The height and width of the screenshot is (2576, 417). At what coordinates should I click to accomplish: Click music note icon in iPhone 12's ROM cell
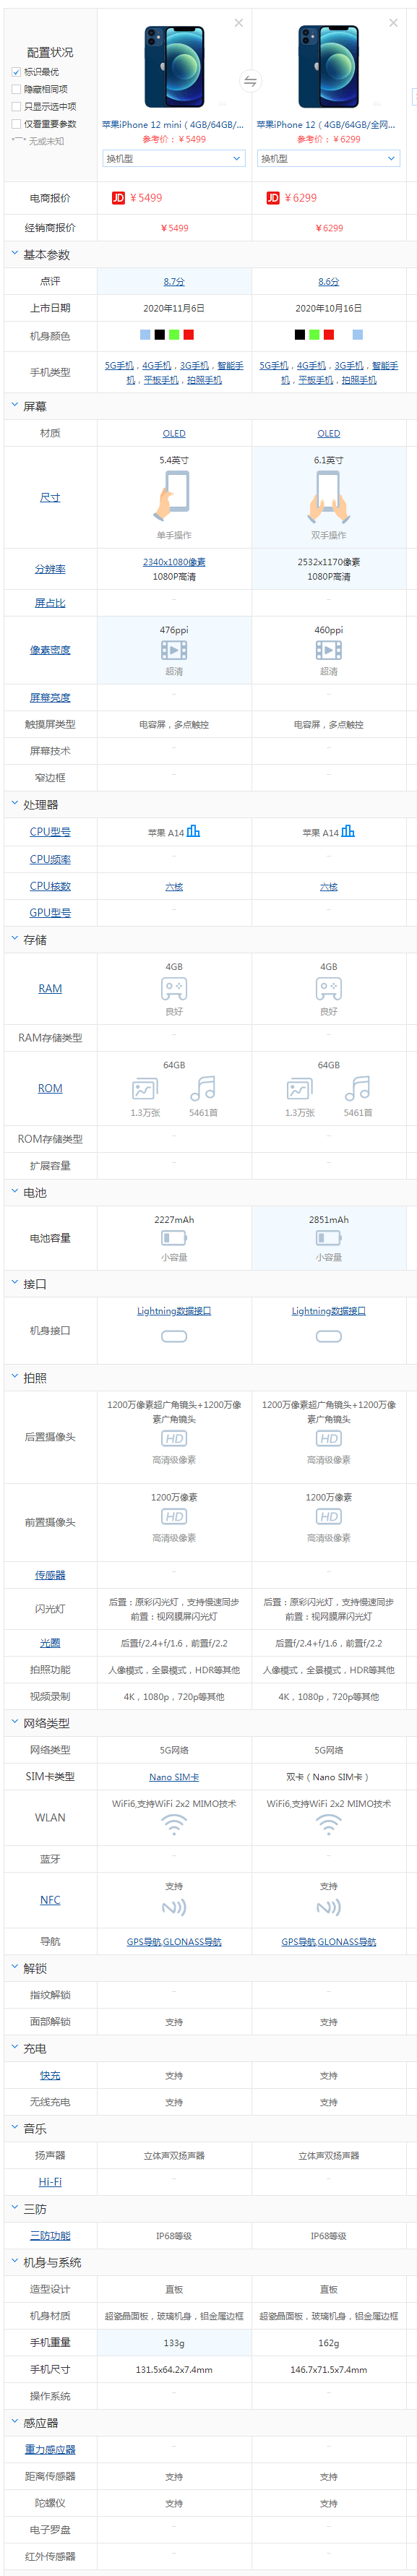tap(358, 1088)
